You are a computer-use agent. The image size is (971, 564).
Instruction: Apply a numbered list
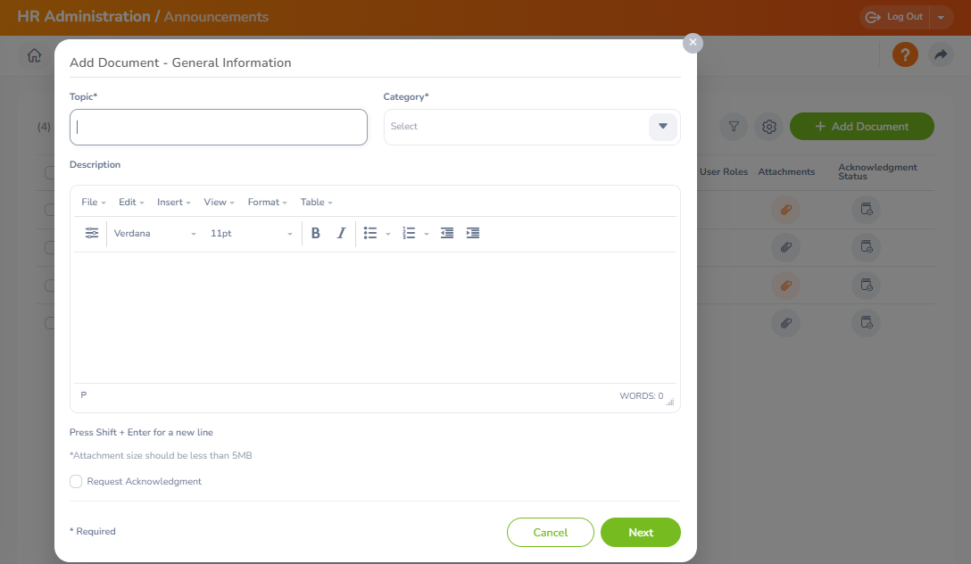point(410,233)
